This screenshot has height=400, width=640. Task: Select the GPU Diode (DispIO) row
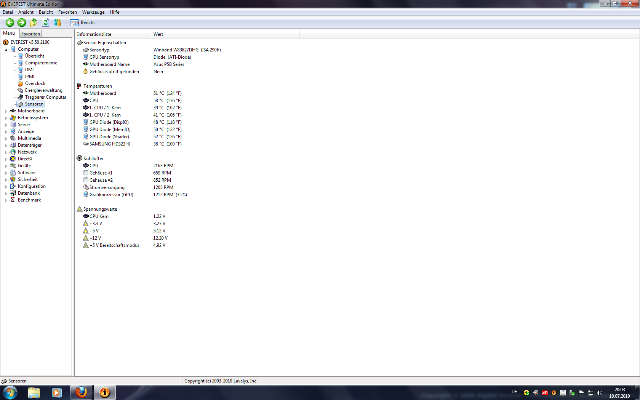point(132,122)
